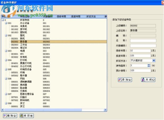Select the 005002 刷卡器 row
The height and width of the screenshot is (120, 164).
59,75
